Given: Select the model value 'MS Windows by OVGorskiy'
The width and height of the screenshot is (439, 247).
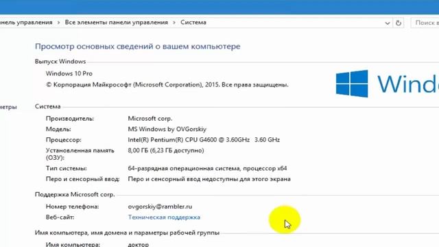Looking at the screenshot, I should pyautogui.click(x=167, y=129).
